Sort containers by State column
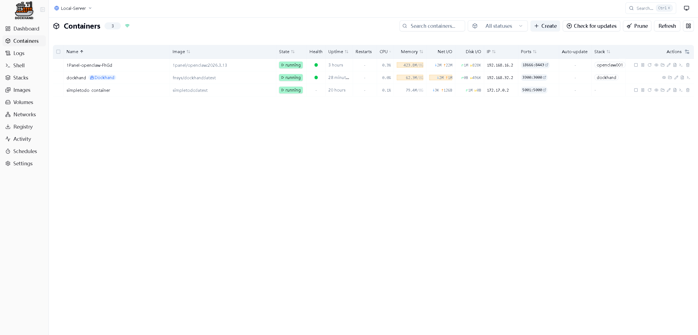Image resolution: width=698 pixels, height=335 pixels. click(x=287, y=52)
